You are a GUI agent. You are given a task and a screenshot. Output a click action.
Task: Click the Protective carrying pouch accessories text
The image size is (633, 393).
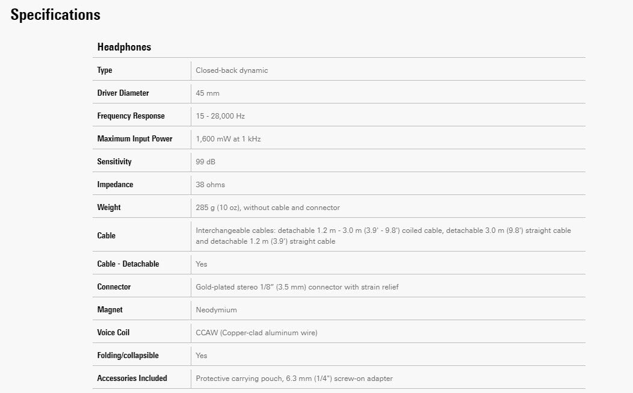click(294, 379)
